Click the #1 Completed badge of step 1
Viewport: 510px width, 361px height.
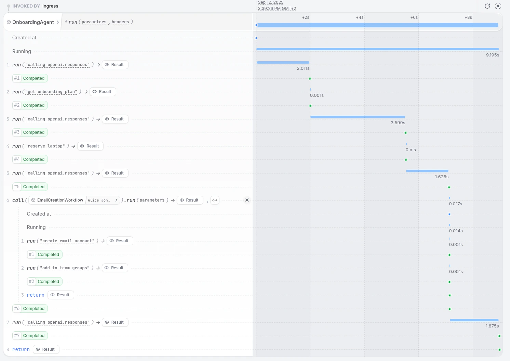tap(30, 78)
